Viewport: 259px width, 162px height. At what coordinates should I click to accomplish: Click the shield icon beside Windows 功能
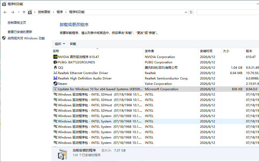pyautogui.click(x=4, y=38)
